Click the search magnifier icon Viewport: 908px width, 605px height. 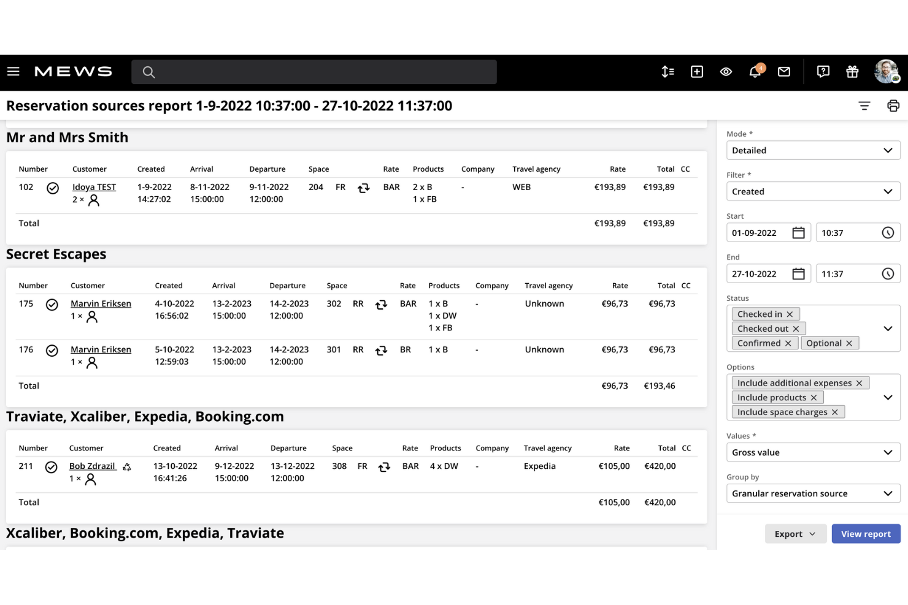(148, 72)
